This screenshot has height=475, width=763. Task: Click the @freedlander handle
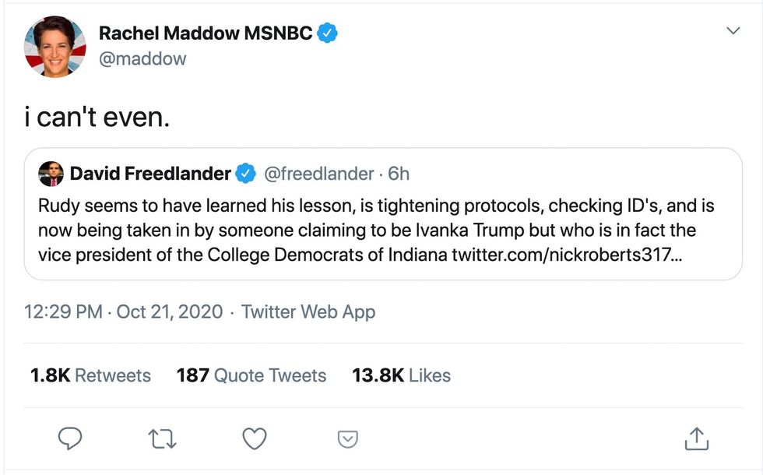[x=318, y=174]
